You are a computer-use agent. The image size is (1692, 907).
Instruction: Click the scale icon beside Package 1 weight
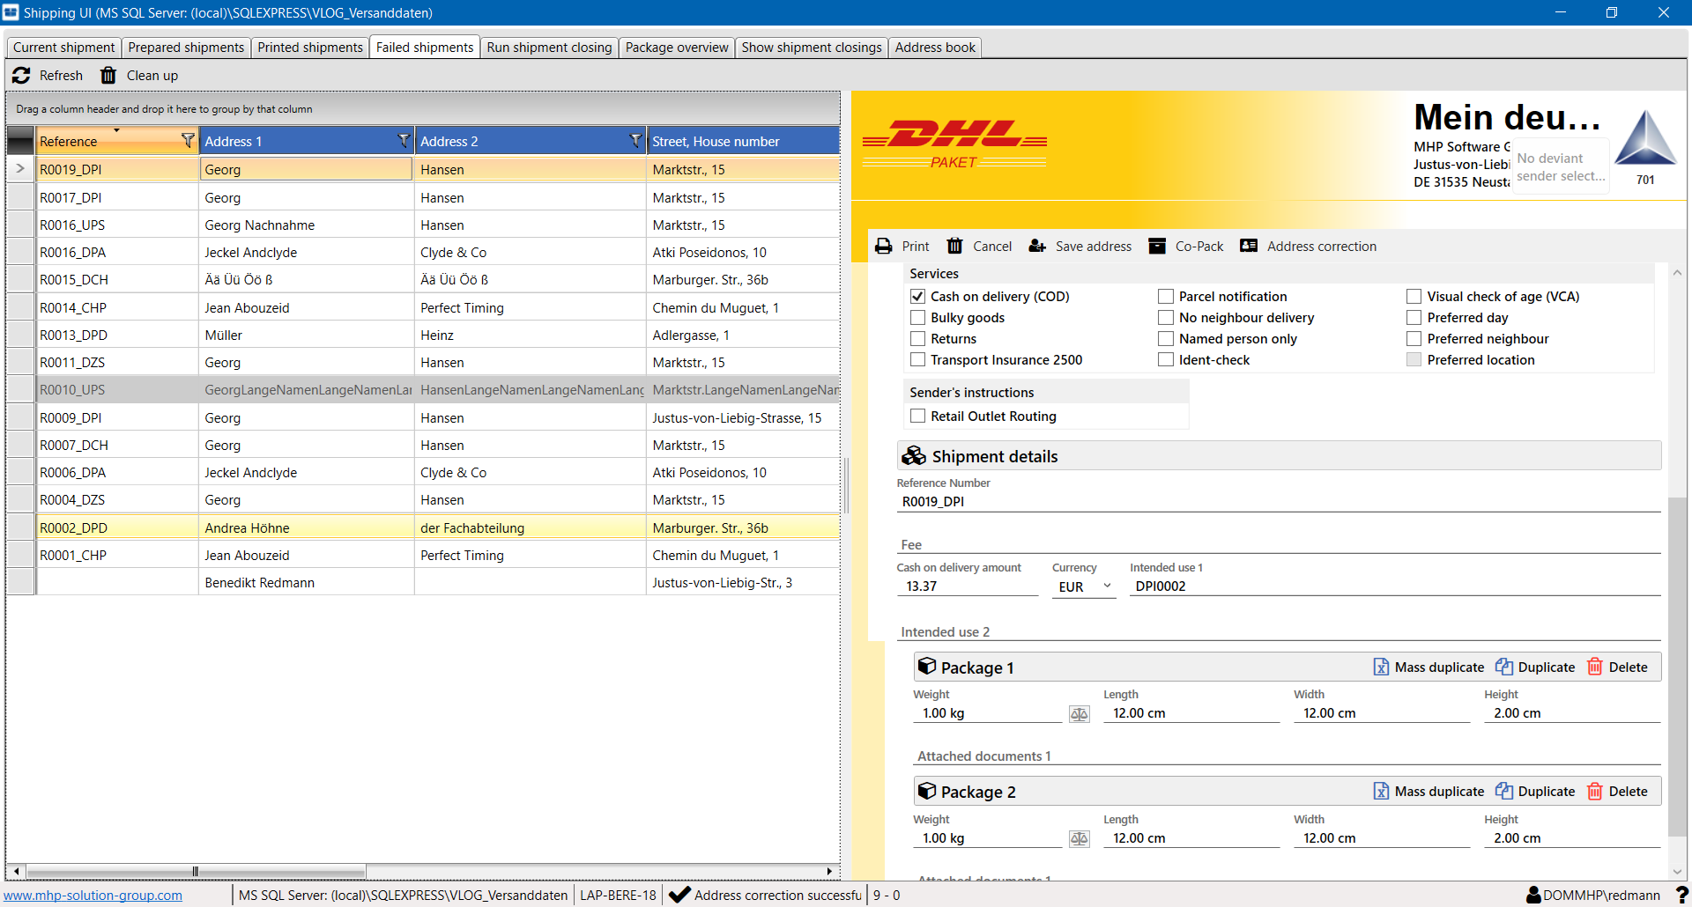pos(1079,714)
